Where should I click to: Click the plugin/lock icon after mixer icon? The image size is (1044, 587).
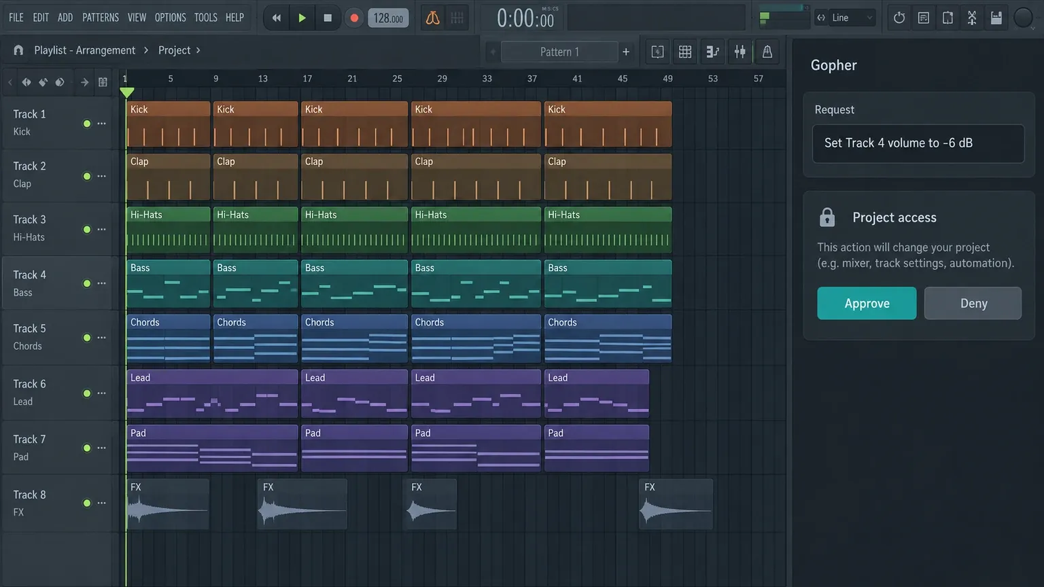coord(767,52)
